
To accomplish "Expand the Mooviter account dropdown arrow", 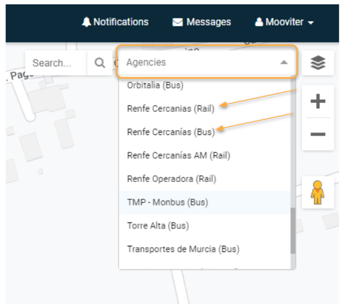I will tap(310, 22).
